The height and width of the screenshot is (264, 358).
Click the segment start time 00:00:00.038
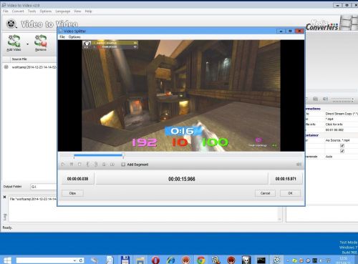coord(77,179)
